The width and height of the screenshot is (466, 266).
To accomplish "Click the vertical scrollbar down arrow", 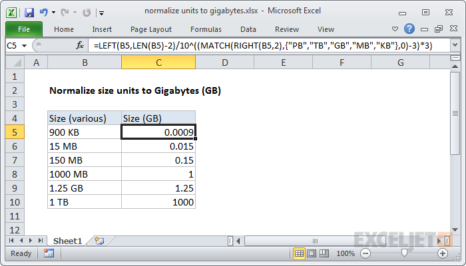I will (x=455, y=229).
